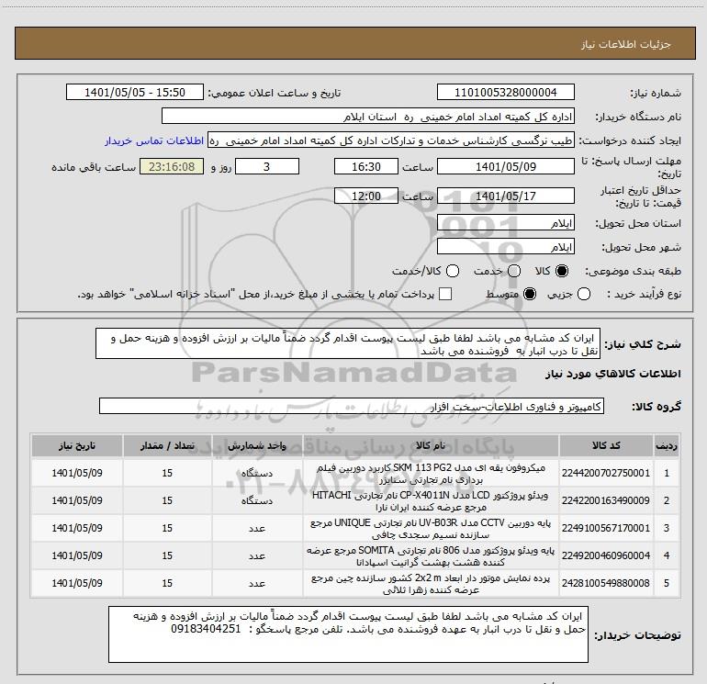Select the کالا radio button
This screenshot has height=684, width=707.
562,271
